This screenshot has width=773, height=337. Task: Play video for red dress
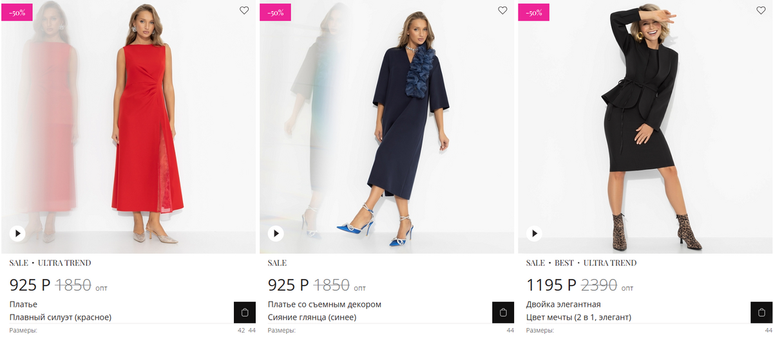17,233
